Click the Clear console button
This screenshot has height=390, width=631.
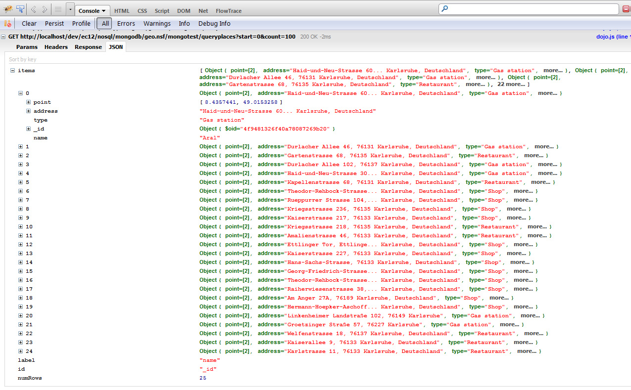(29, 23)
